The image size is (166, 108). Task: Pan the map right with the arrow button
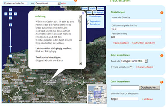[15, 14]
